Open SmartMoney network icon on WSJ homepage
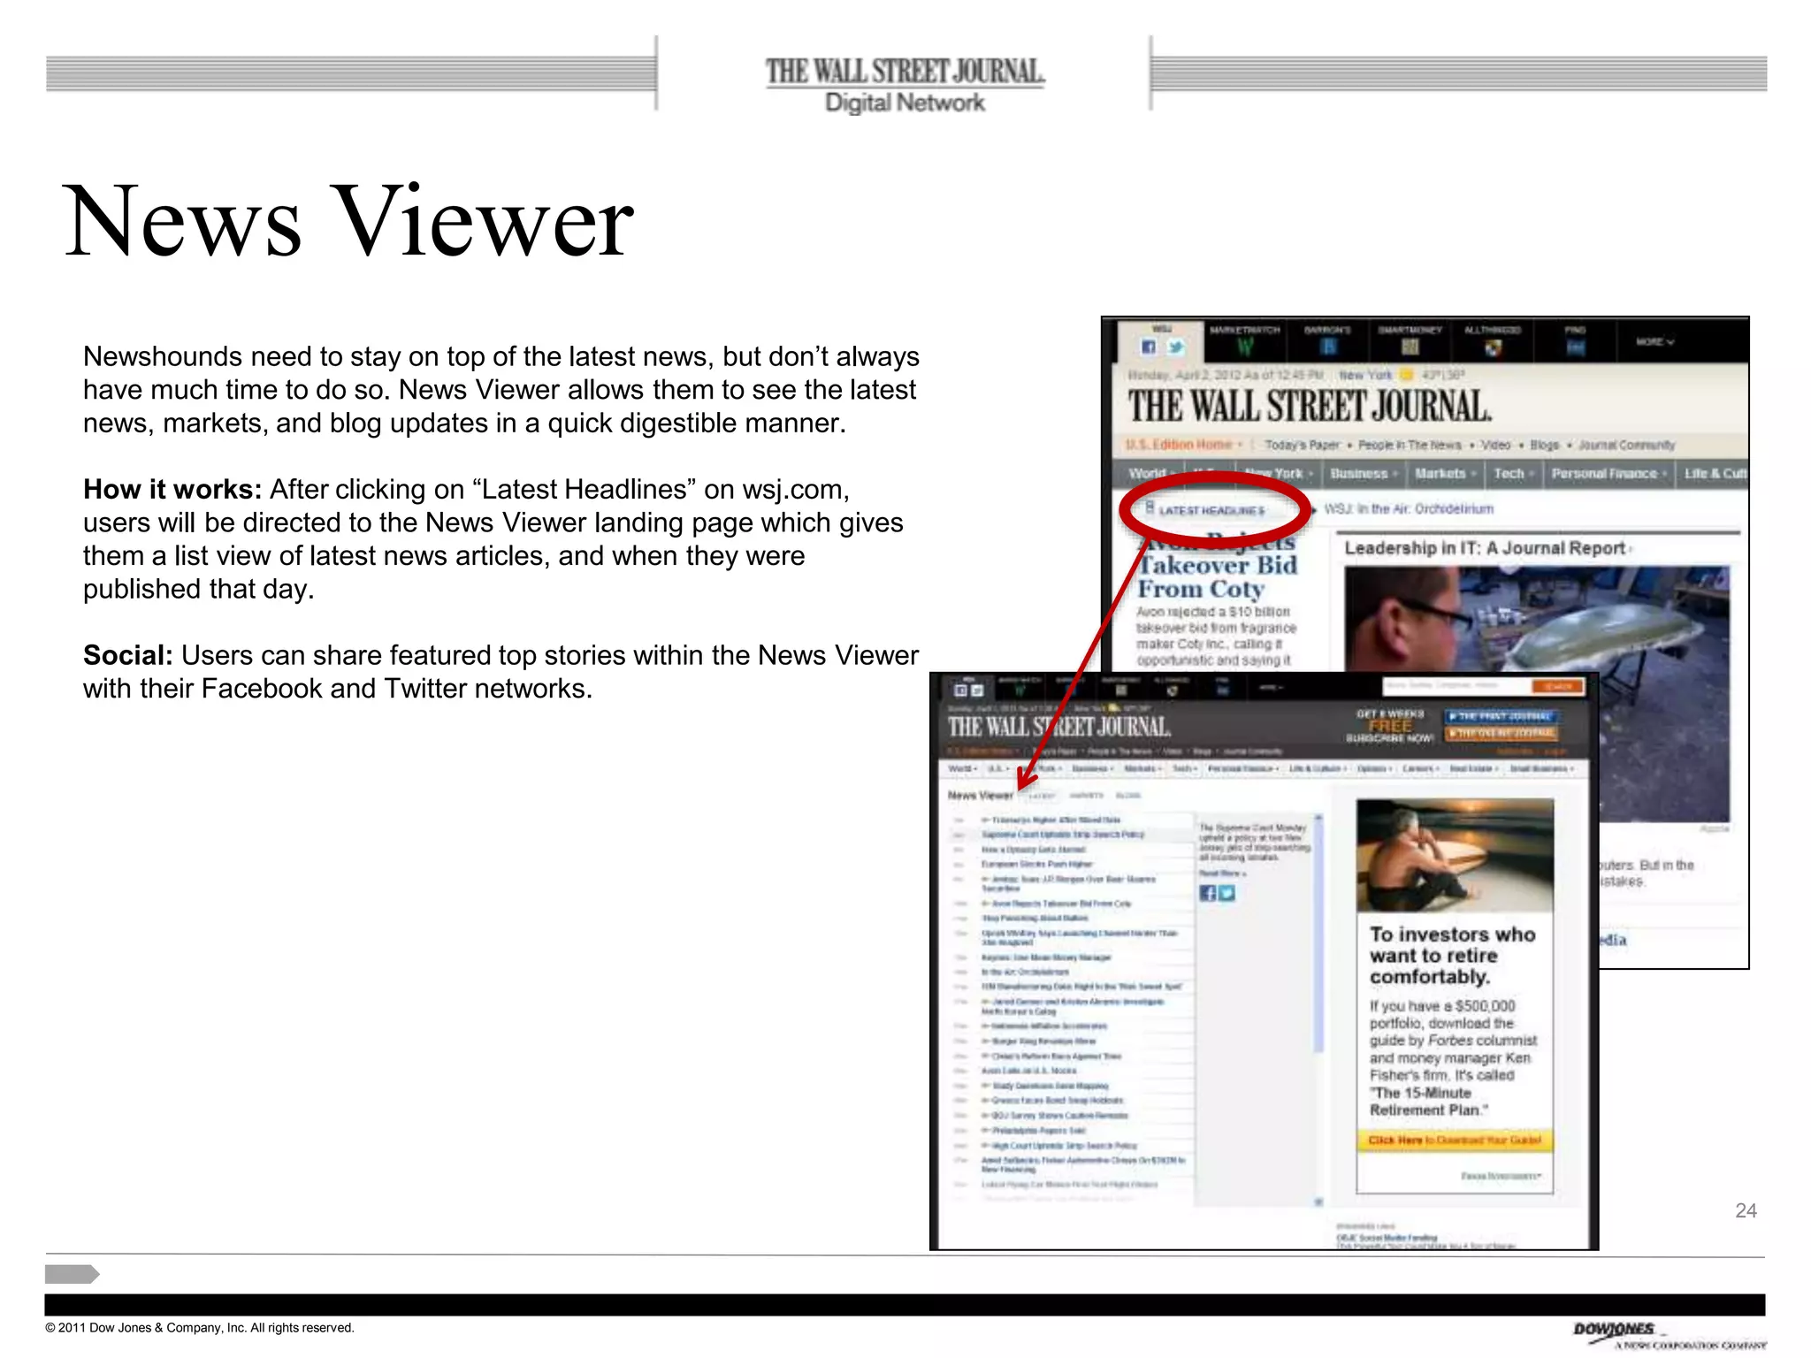The width and height of the screenshot is (1811, 1358). [1410, 347]
